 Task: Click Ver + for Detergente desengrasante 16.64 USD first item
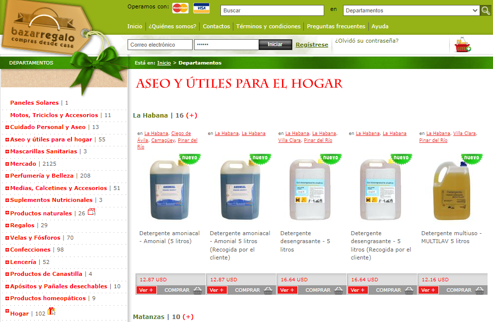pyautogui.click(x=287, y=290)
